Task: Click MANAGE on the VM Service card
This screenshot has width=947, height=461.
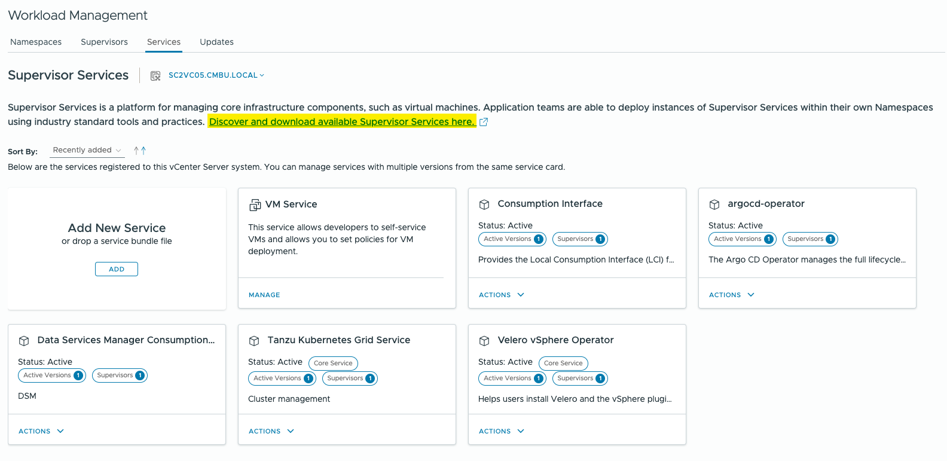Action: 264,295
